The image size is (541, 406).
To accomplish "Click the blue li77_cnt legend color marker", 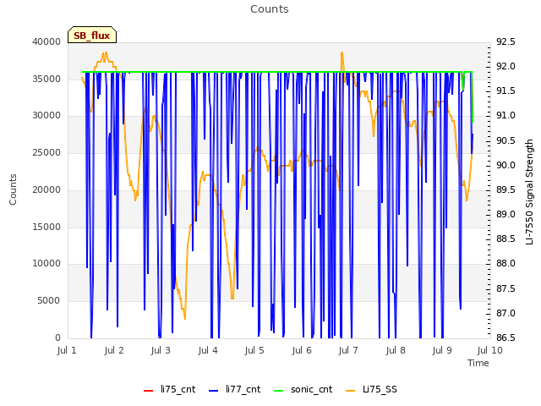I will click(214, 391).
